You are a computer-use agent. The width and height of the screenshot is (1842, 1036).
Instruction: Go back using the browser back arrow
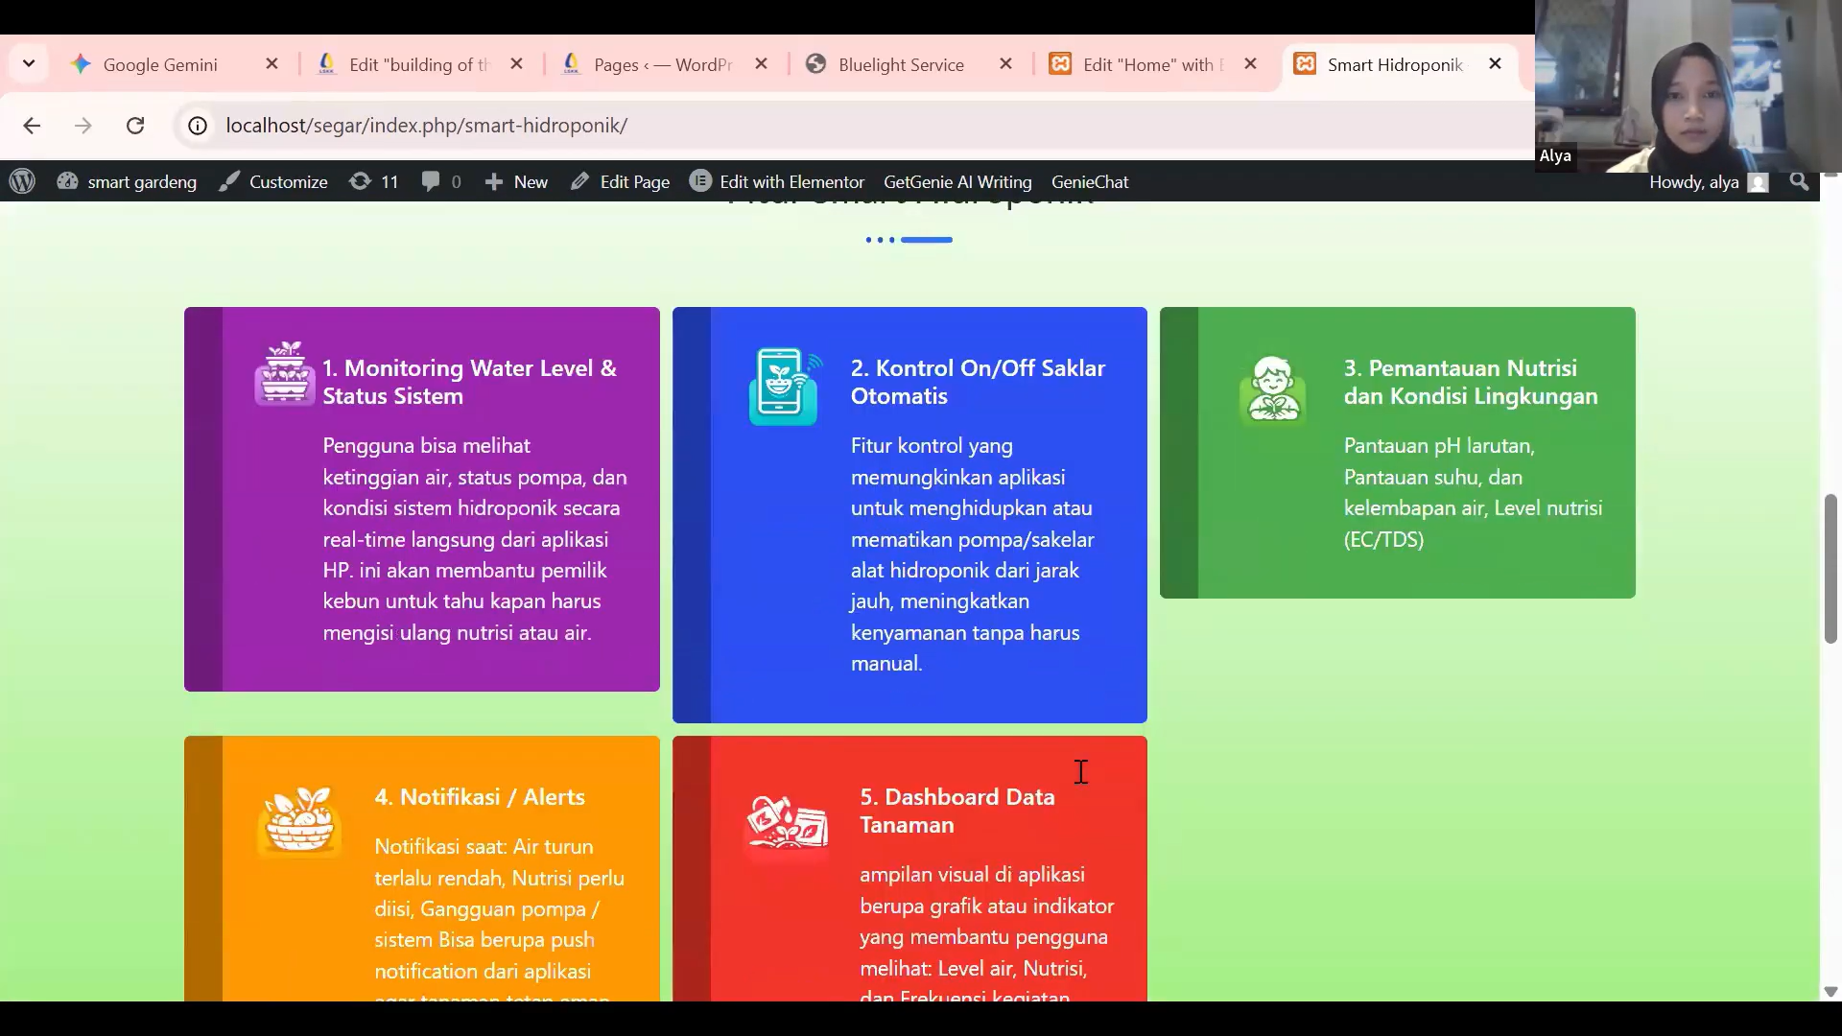(32, 126)
